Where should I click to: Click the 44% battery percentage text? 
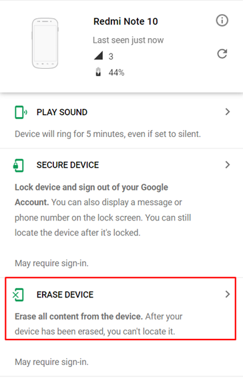[x=116, y=72]
